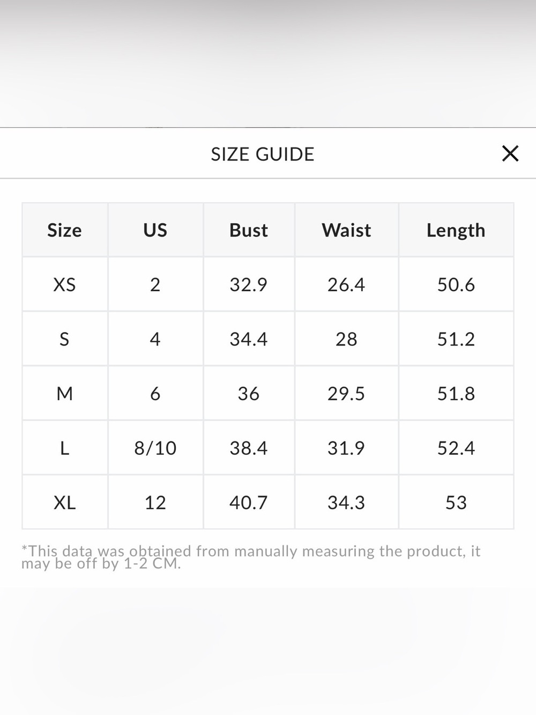Viewport: 536px width, 715px height.
Task: Click the M size row label
Action: [64, 394]
